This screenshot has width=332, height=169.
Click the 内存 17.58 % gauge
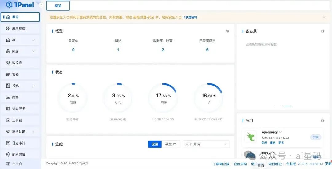click(164, 98)
